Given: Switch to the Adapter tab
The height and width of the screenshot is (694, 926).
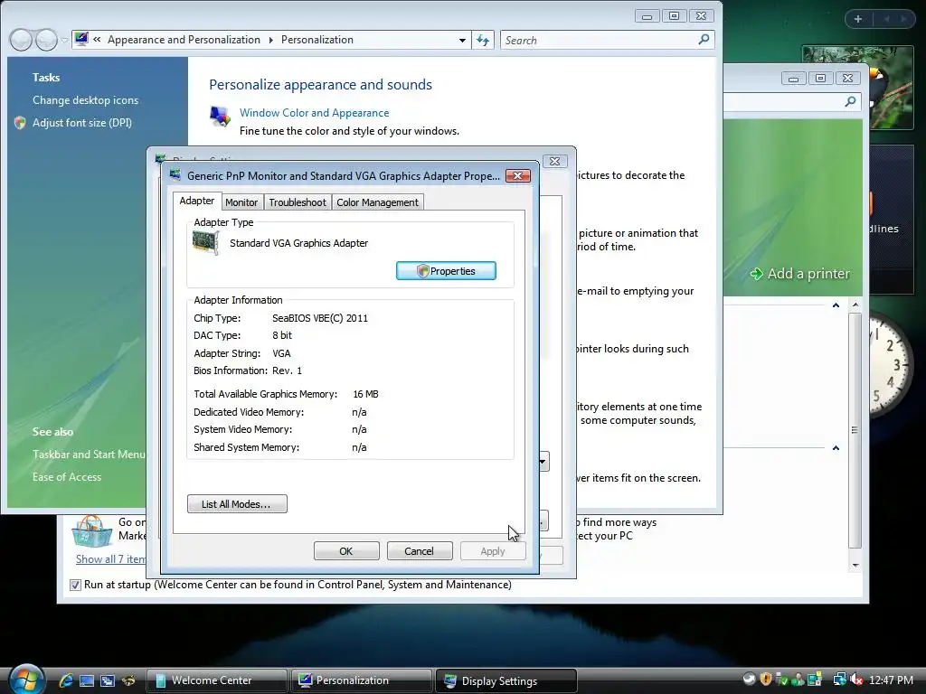Looking at the screenshot, I should (x=196, y=201).
